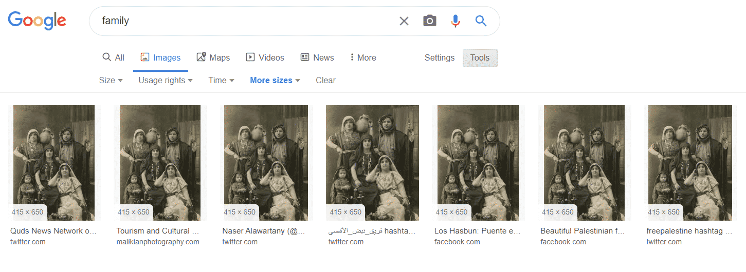
Task: Select the All results tab
Action: pyautogui.click(x=114, y=57)
